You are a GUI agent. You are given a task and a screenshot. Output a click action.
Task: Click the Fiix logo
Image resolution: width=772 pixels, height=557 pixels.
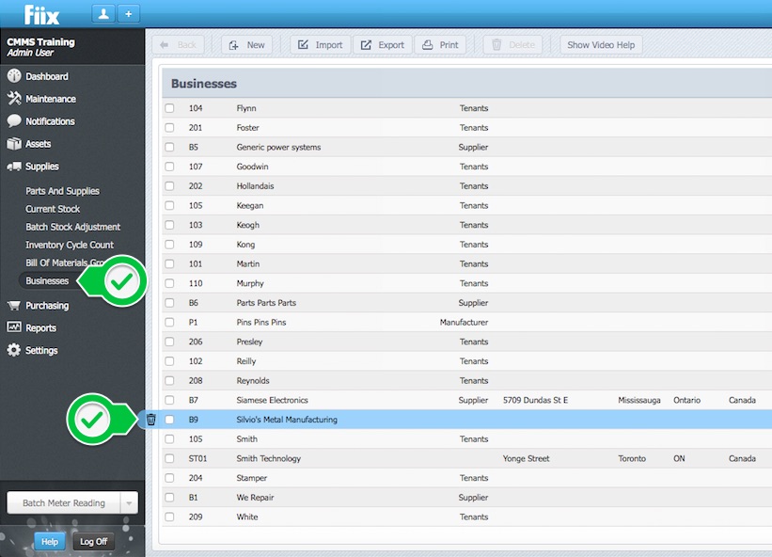[42, 15]
